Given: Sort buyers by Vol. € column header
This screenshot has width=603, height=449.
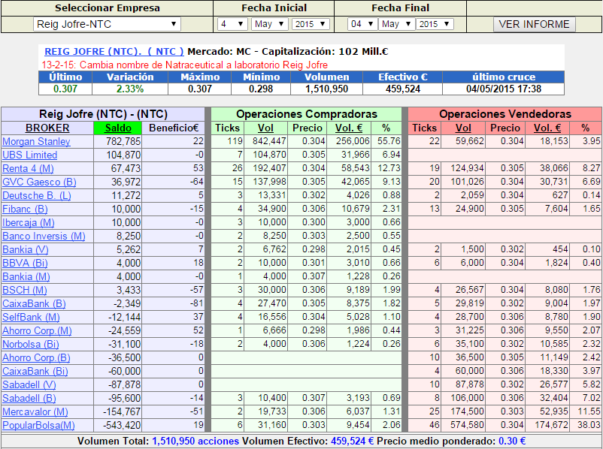Looking at the screenshot, I should pyautogui.click(x=348, y=128).
